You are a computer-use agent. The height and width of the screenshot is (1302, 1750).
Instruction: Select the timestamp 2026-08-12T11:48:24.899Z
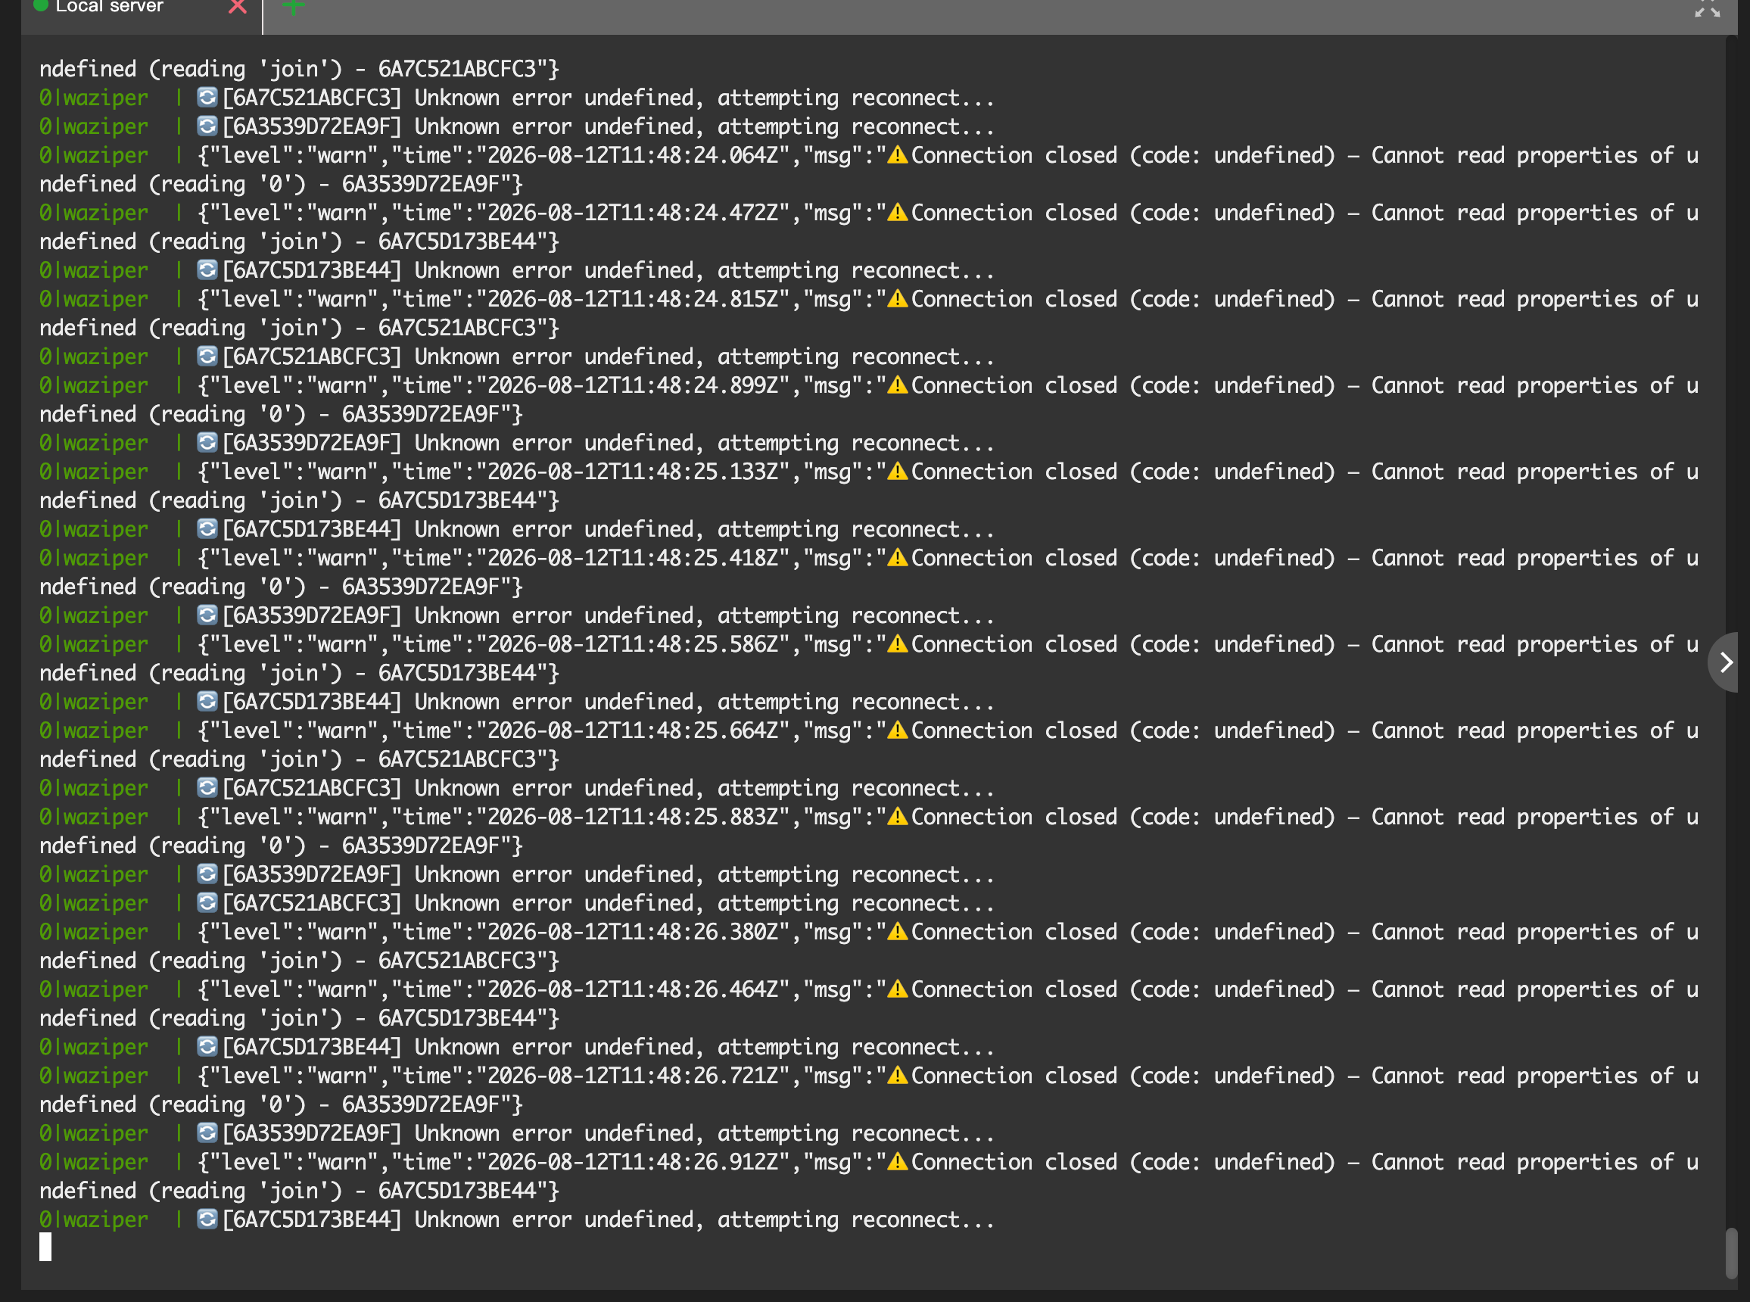click(x=633, y=385)
